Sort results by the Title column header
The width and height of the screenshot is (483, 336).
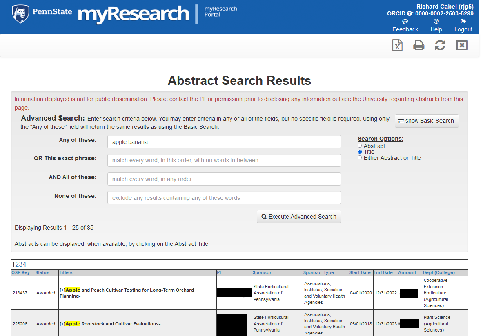click(64, 272)
